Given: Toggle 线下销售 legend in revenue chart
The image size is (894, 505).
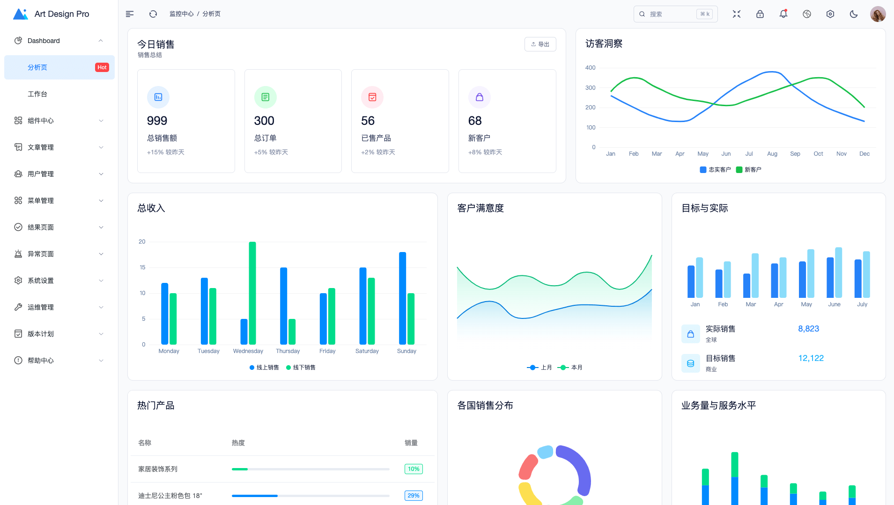Looking at the screenshot, I should click(x=301, y=368).
